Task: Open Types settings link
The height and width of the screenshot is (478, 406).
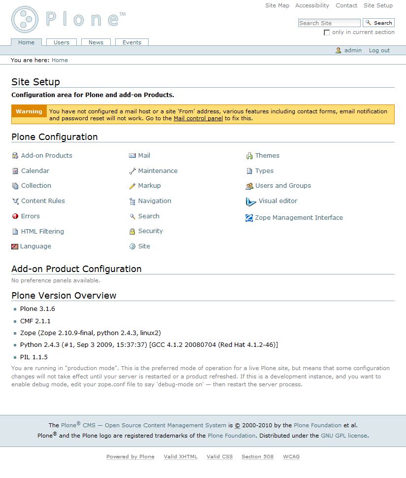Action: (x=264, y=171)
